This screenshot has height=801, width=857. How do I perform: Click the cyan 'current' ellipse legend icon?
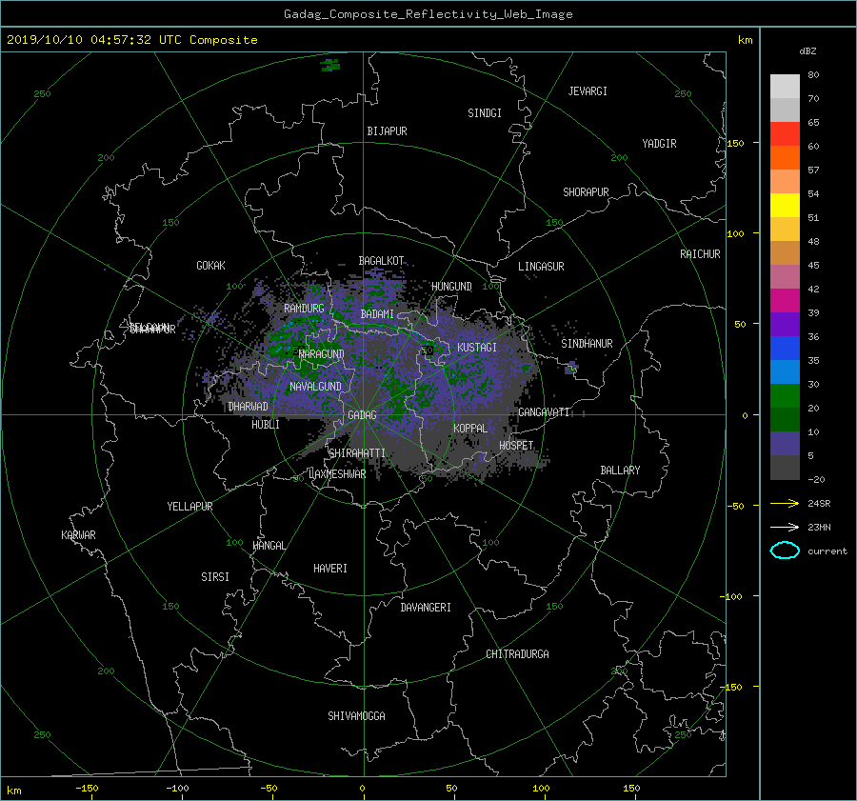(785, 551)
